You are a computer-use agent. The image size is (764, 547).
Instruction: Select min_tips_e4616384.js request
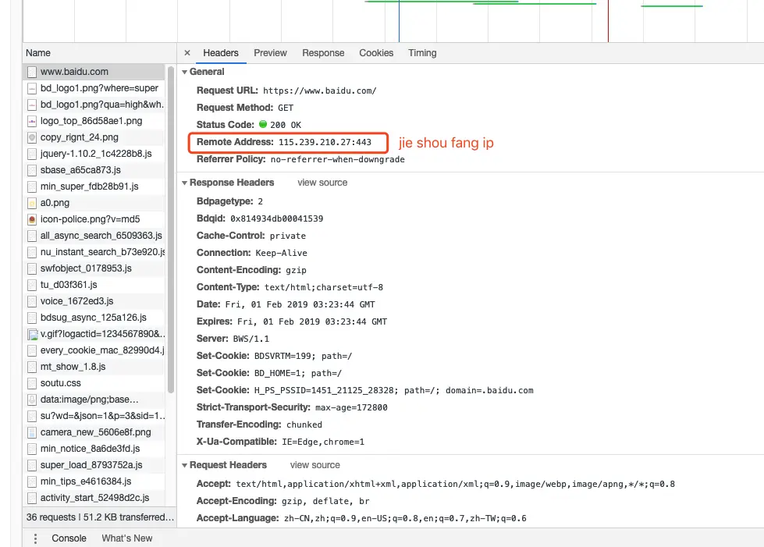point(94,481)
